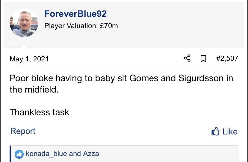The image size is (248, 162).
Task: Click the word "Gomes" in the post
Action: point(143,78)
